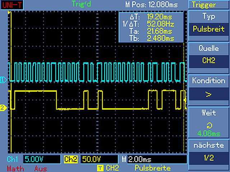The height and width of the screenshot is (172, 230).
Task: Click the Ch1 label at bottom left
Action: coord(13,159)
